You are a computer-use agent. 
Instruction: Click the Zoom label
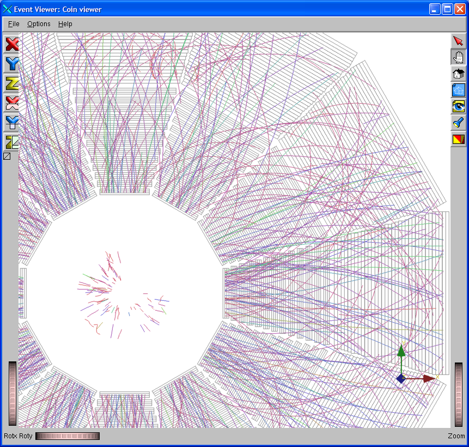click(456, 436)
